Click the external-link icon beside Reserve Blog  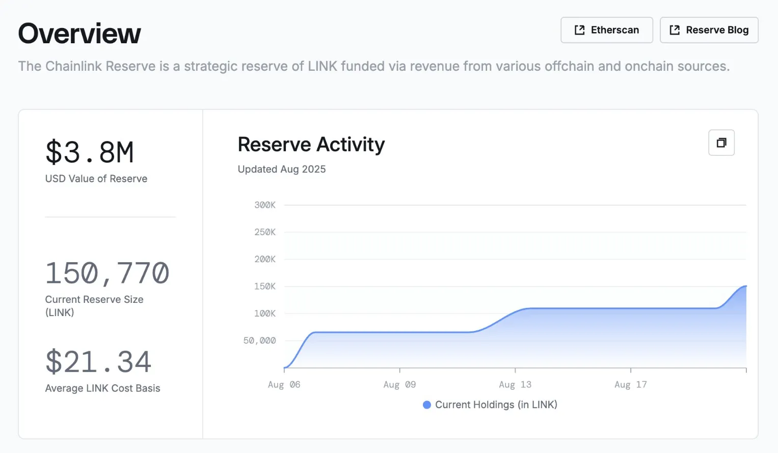pyautogui.click(x=675, y=30)
